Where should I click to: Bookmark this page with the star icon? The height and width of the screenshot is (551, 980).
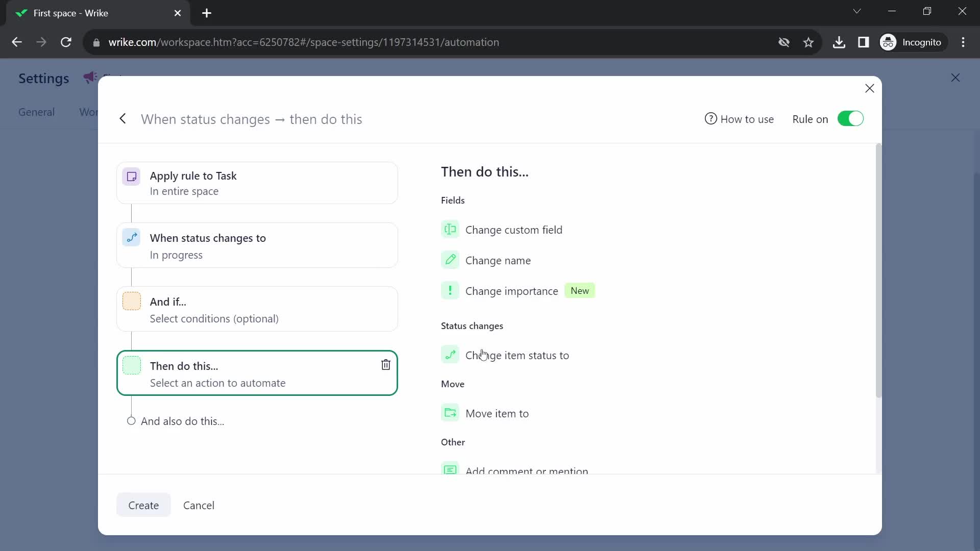point(808,42)
